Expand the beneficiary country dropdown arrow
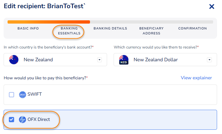Viewport: 222px width, 134px height. pos(100,60)
